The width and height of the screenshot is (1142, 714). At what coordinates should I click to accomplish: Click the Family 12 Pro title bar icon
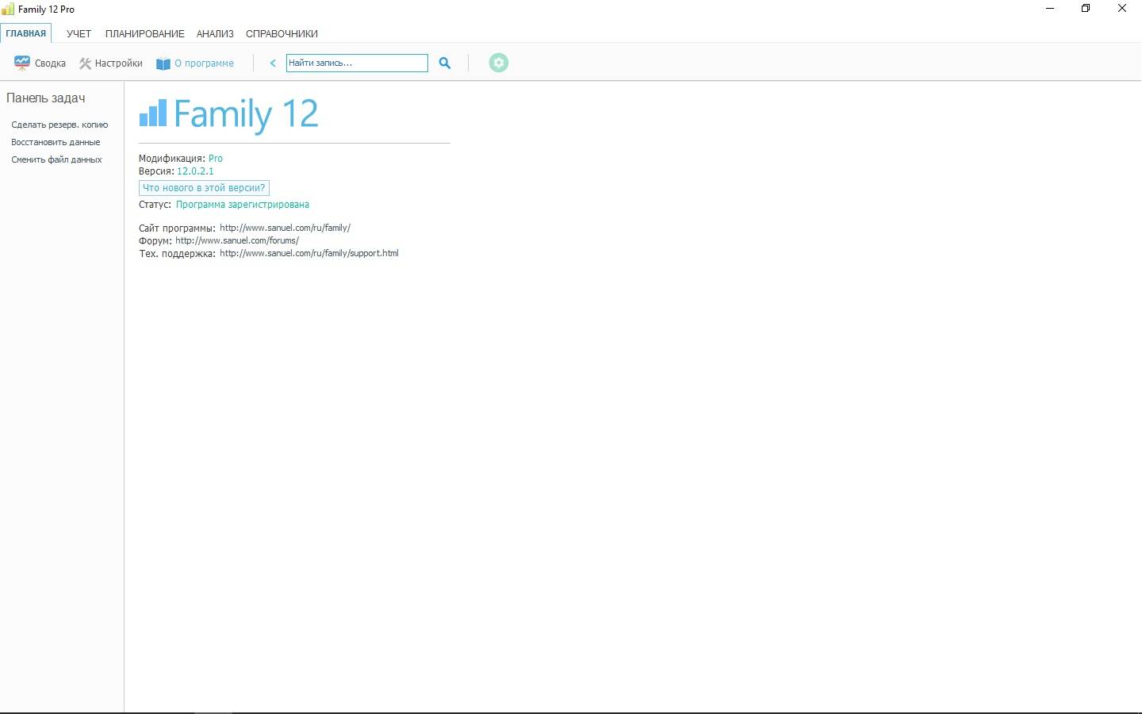[x=8, y=9]
